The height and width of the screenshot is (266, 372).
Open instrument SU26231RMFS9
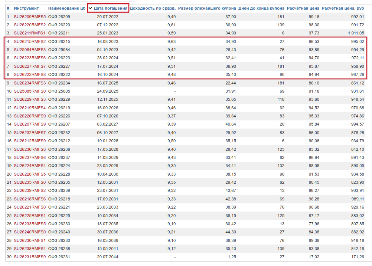(30, 257)
